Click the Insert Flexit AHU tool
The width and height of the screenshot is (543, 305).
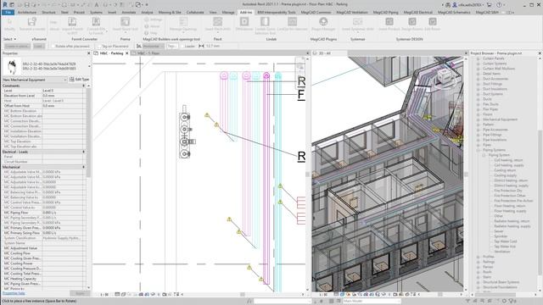tap(217, 25)
